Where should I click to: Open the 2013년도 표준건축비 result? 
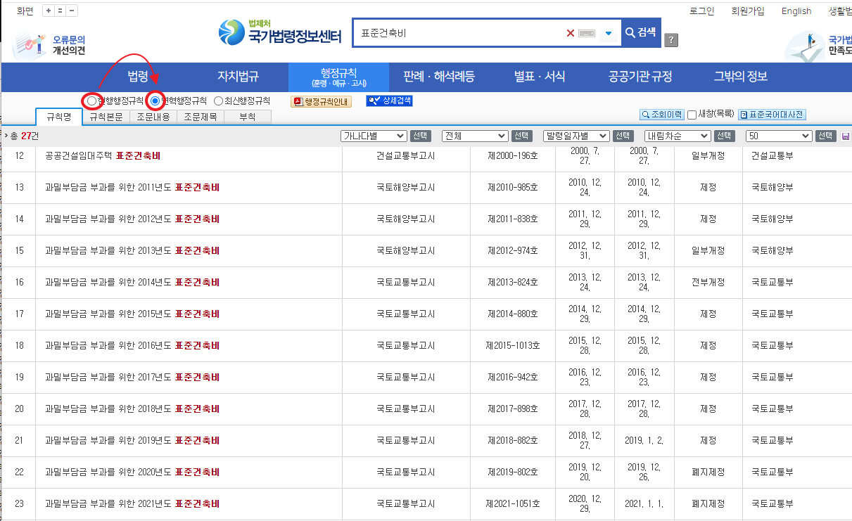(132, 250)
